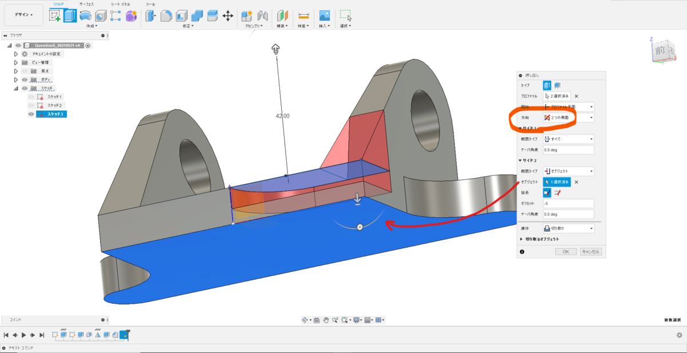687x353 pixels.
Task: Click the プロファイル 2 選択済み selector
Action: (556, 96)
